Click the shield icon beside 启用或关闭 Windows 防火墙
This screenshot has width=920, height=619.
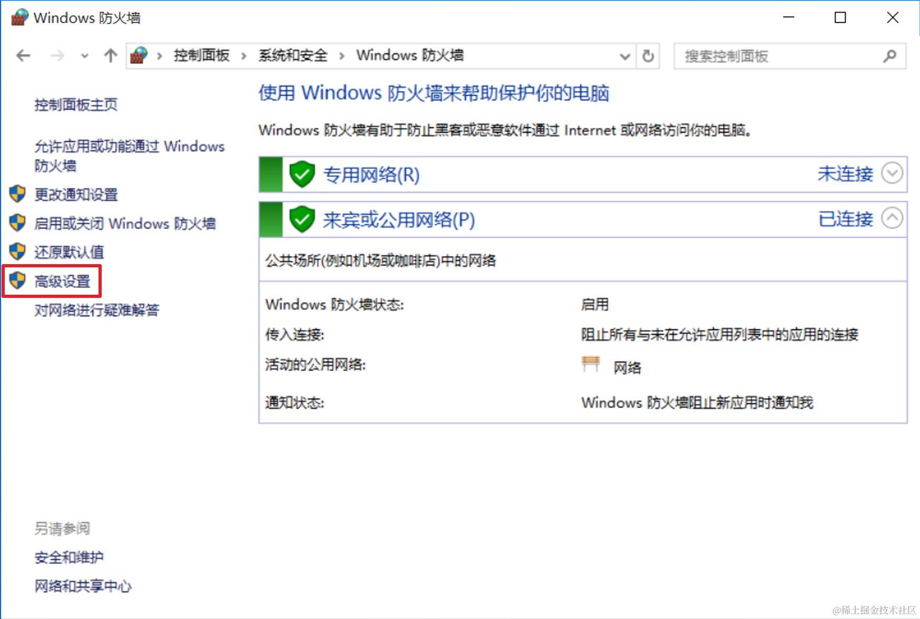17,223
